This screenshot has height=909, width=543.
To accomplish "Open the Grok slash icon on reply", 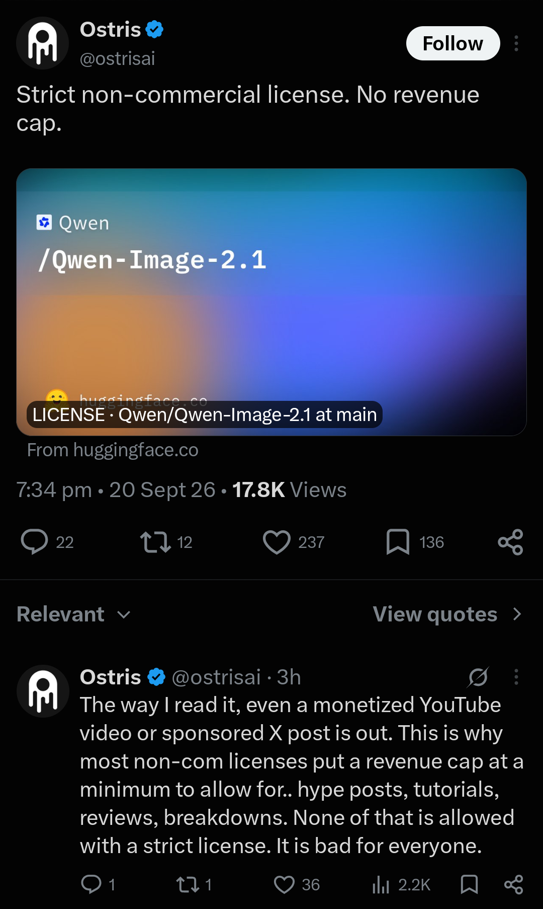I will click(x=478, y=677).
